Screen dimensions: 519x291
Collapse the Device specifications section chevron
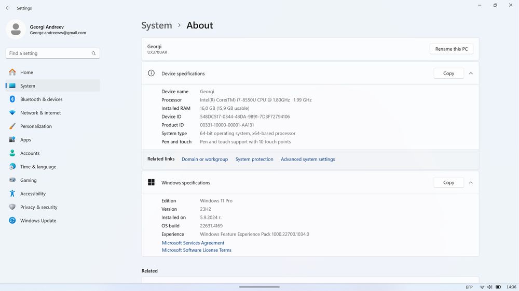coord(471,74)
